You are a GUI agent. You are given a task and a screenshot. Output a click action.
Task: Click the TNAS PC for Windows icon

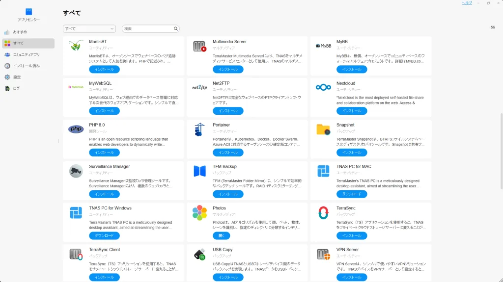(76, 212)
